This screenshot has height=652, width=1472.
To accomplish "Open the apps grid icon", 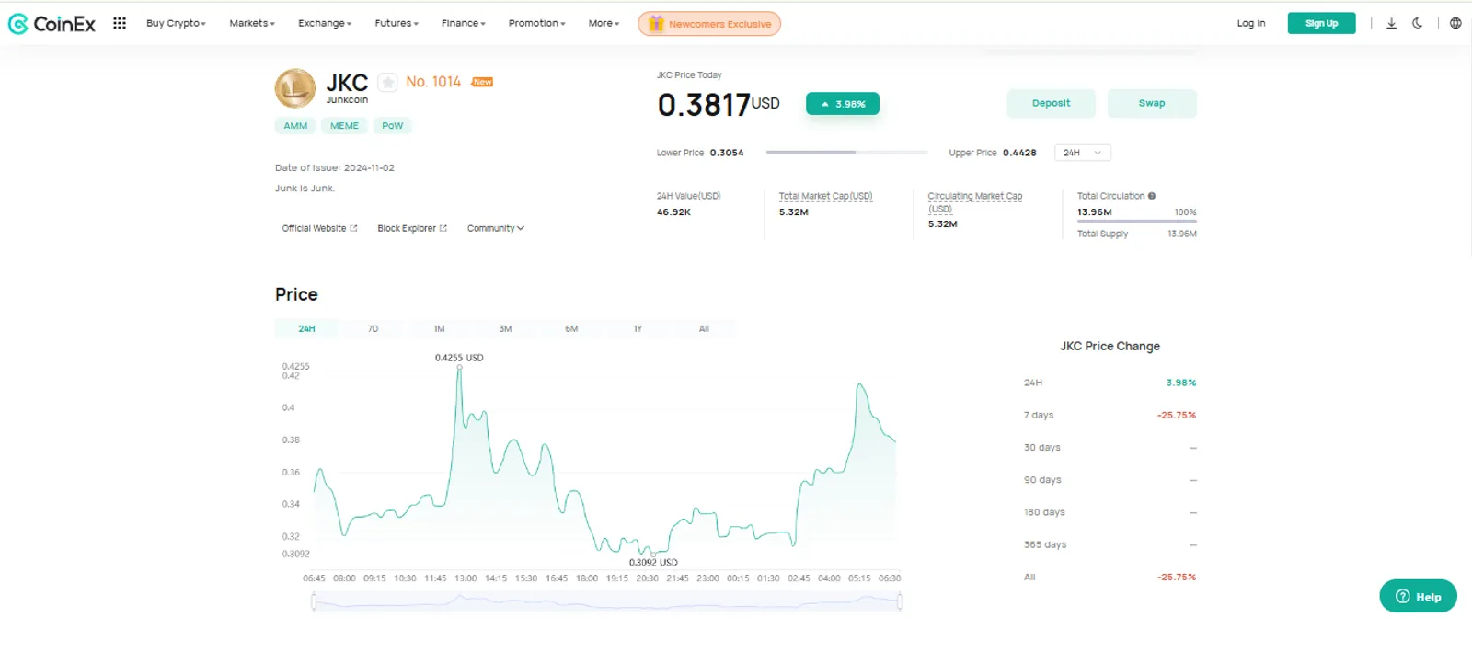I will tap(120, 23).
